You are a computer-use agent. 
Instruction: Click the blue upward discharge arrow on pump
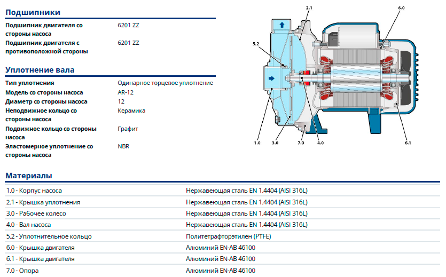(x=281, y=25)
